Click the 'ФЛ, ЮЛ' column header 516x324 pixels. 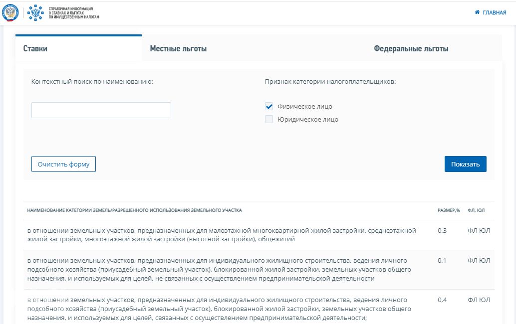(x=476, y=210)
